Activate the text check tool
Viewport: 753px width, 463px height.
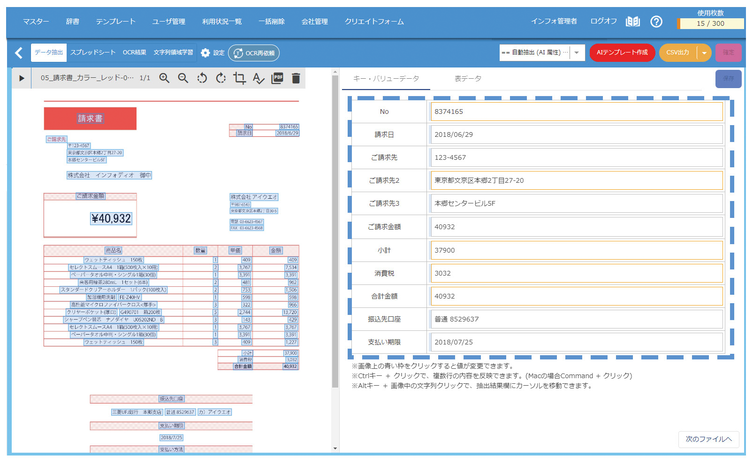pyautogui.click(x=259, y=78)
